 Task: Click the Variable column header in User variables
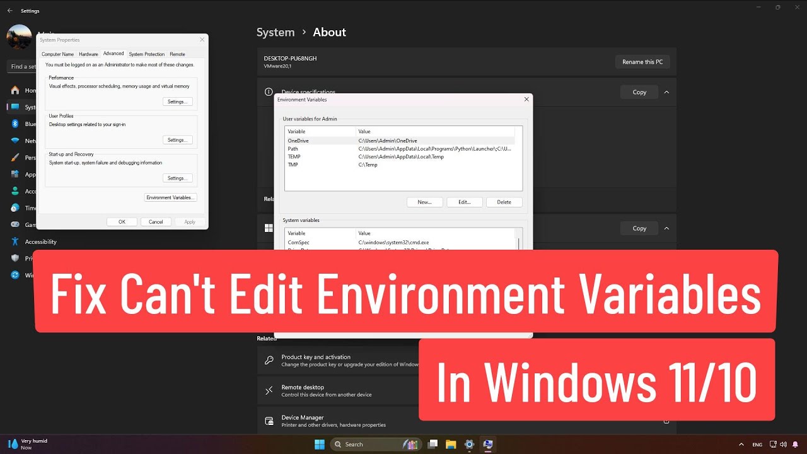click(x=320, y=132)
